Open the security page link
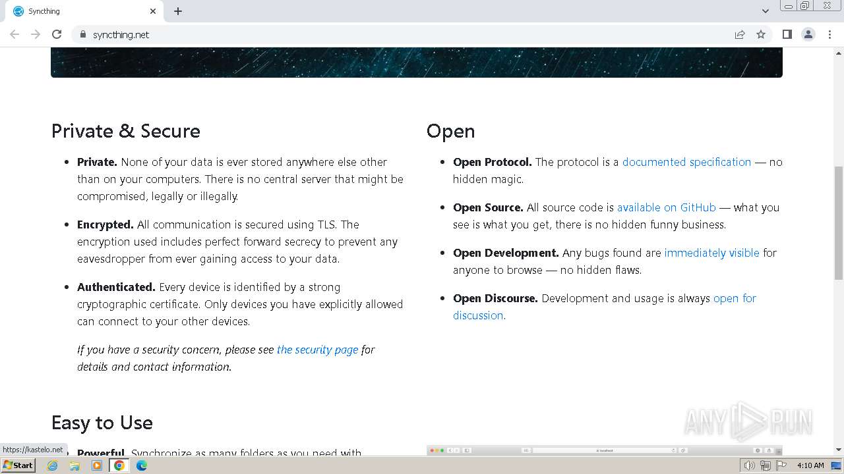 (317, 350)
